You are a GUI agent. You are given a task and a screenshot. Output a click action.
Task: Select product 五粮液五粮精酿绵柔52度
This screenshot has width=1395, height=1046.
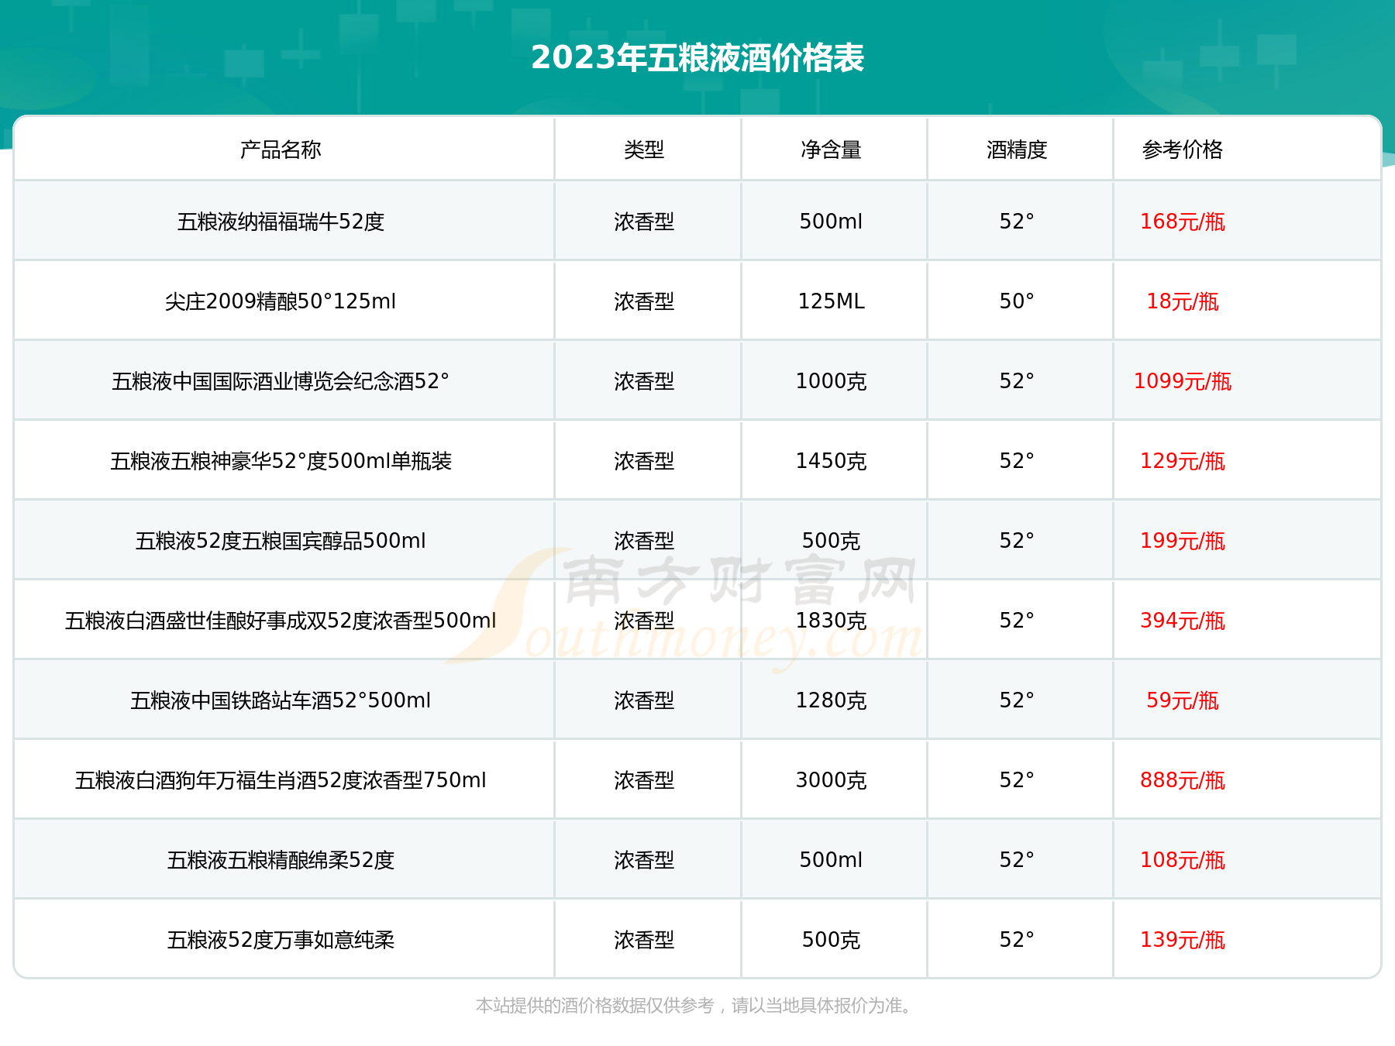pos(281,860)
